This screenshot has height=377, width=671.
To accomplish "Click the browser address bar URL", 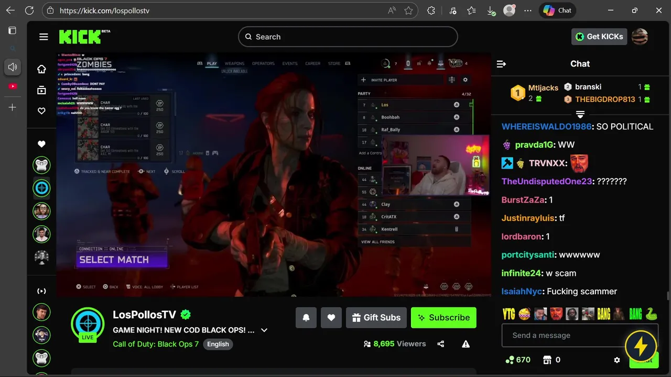I will (x=105, y=10).
